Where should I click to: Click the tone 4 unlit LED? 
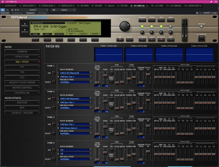click(x=170, y=26)
